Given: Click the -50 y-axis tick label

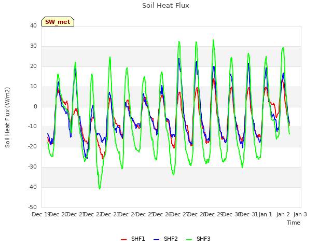Looking at the screenshot, I should pyautogui.click(x=32, y=207).
